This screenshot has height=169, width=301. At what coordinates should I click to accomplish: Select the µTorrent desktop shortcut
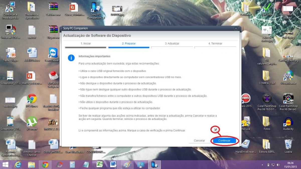[32, 123]
